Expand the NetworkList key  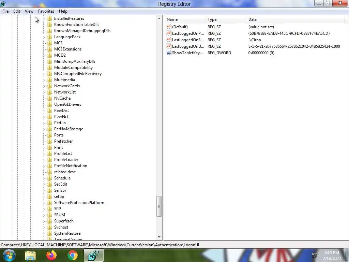click(44, 92)
